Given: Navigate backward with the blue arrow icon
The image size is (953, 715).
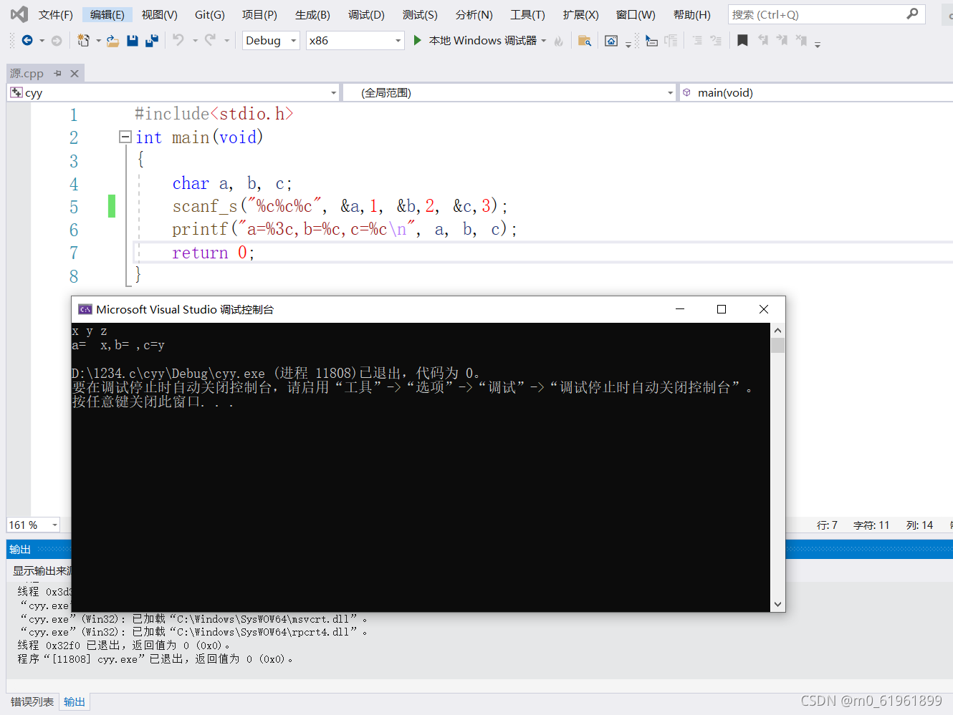Looking at the screenshot, I should pyautogui.click(x=27, y=41).
